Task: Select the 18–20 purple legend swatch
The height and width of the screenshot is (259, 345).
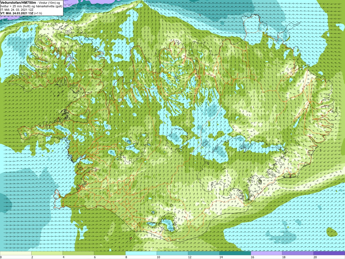Action: click(x=298, y=253)
